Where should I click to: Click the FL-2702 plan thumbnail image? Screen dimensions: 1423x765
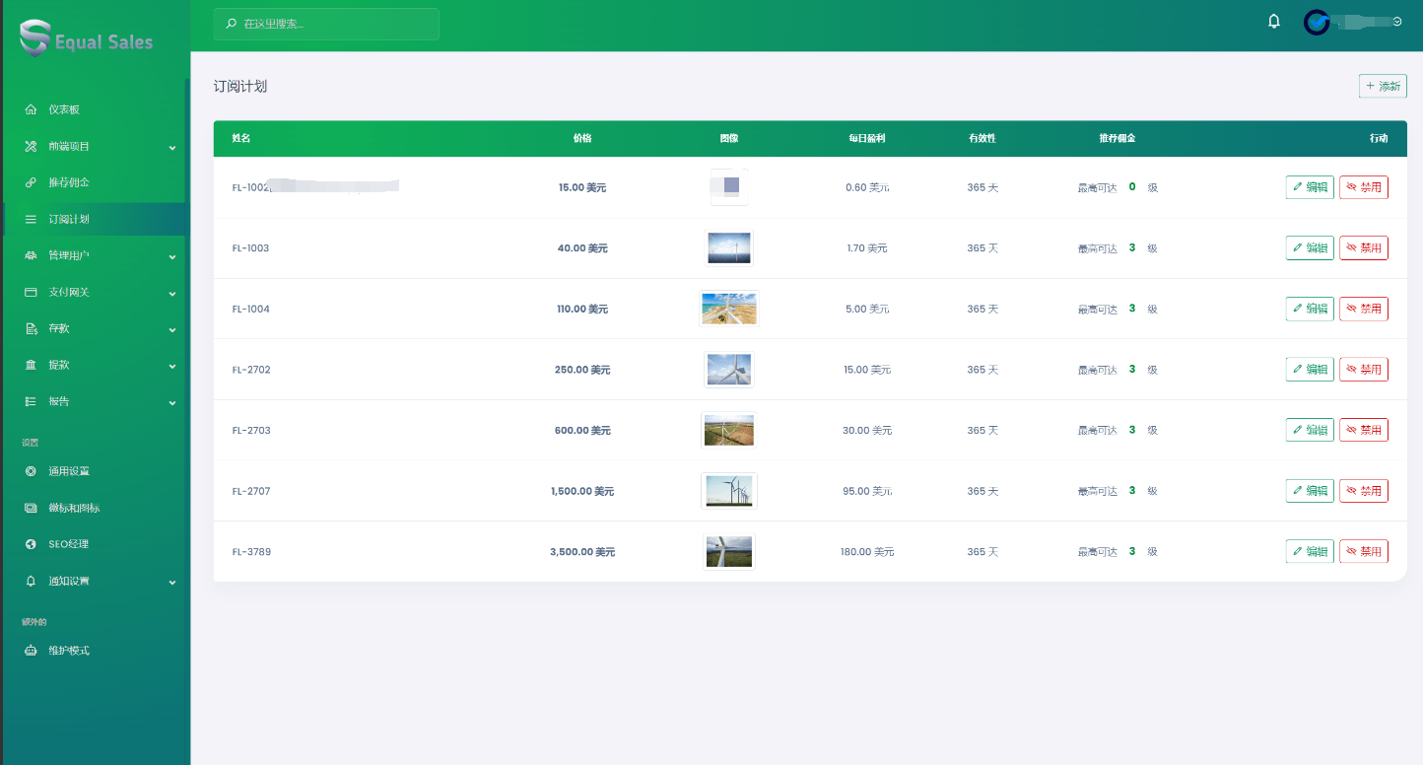pos(729,370)
